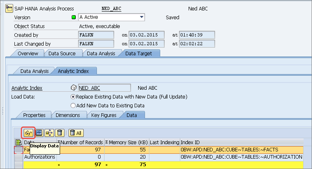This screenshot has width=312, height=169.
Task: Click the Last Indexing column header
Action: pyautogui.click(x=164, y=142)
